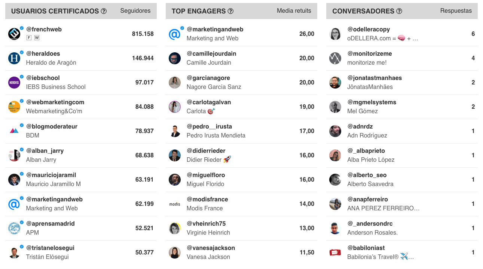The width and height of the screenshot is (483, 269).
Task: Select the @vanesajackson row in Top Engagers
Action: click(x=241, y=253)
